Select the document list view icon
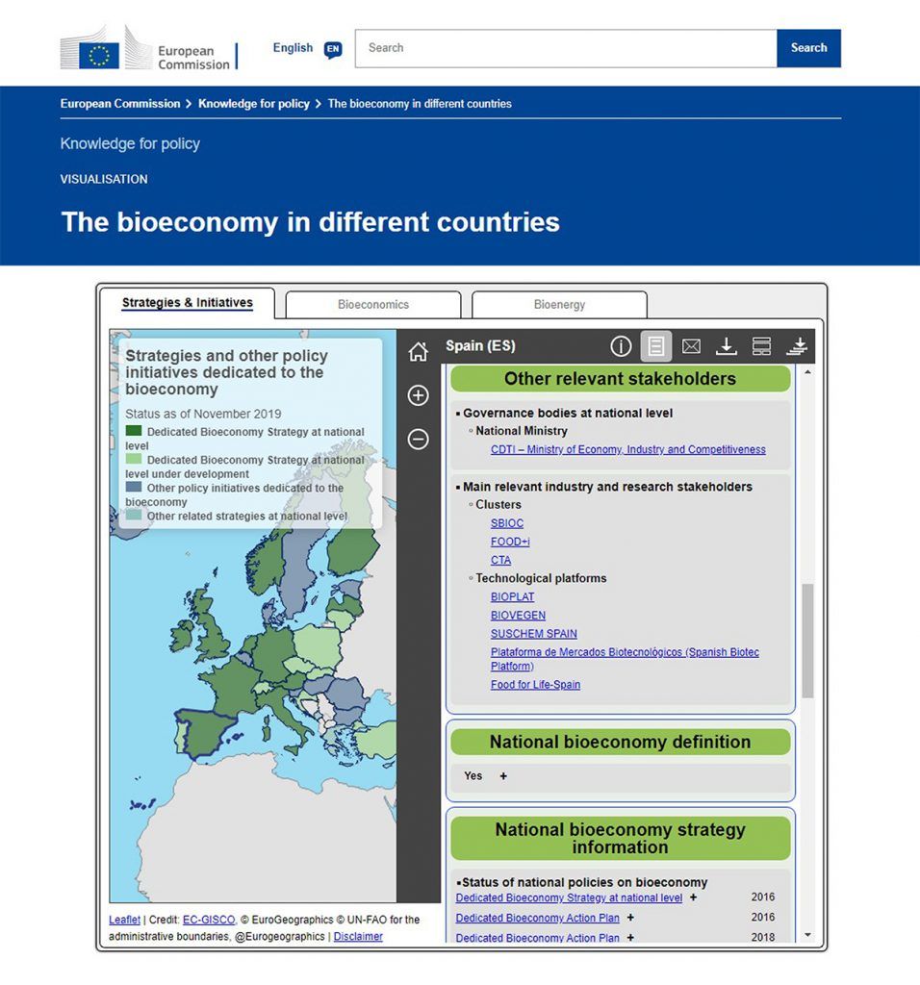Image resolution: width=920 pixels, height=985 pixels. click(656, 346)
